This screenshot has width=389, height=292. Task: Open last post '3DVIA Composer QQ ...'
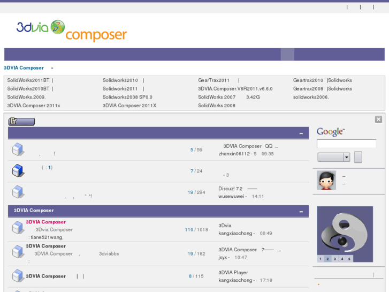(x=250, y=146)
